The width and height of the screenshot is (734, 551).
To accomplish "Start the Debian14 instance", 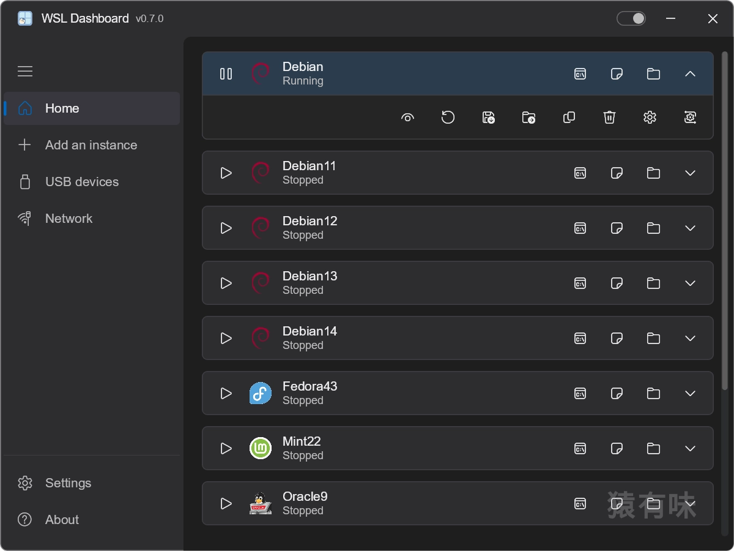I will 226,338.
